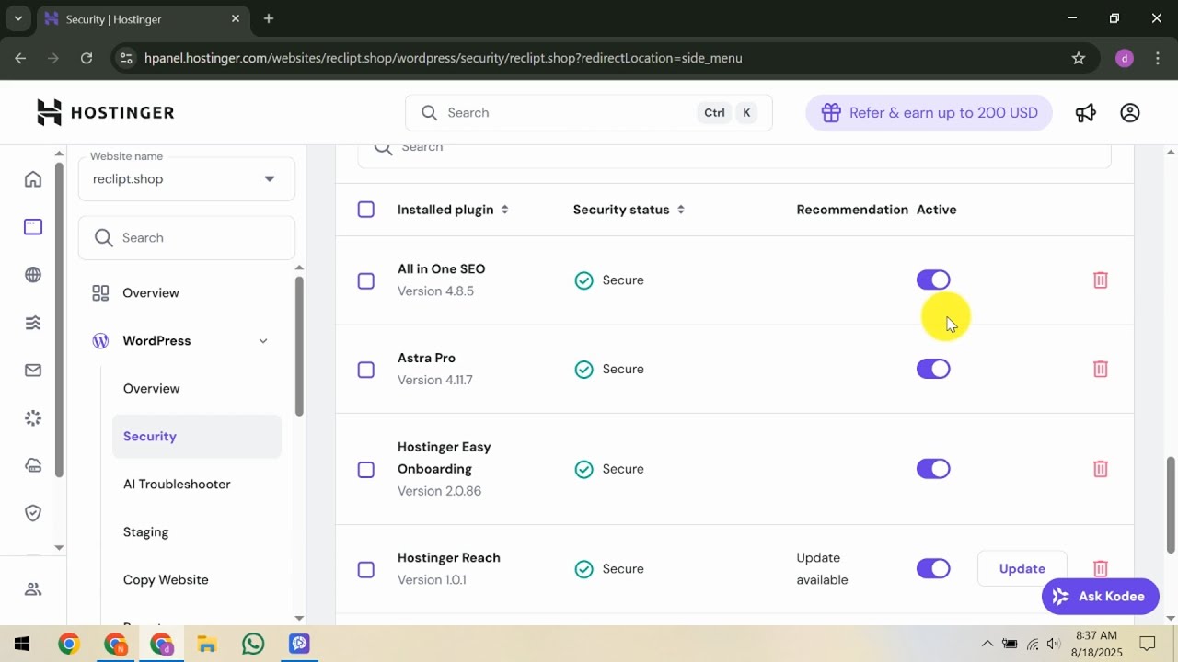Click the side menu vertical scrollbar
1178x662 pixels.
(x=298, y=345)
